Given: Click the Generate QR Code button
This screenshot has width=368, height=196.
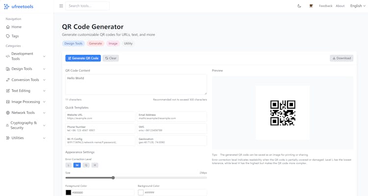Looking at the screenshot, I should pos(83,58).
